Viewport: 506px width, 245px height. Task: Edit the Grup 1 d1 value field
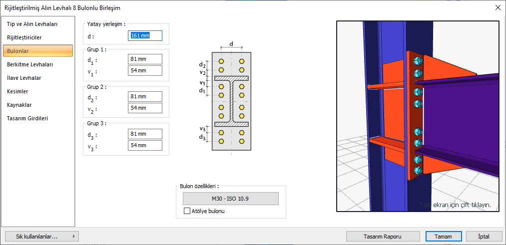(145, 59)
